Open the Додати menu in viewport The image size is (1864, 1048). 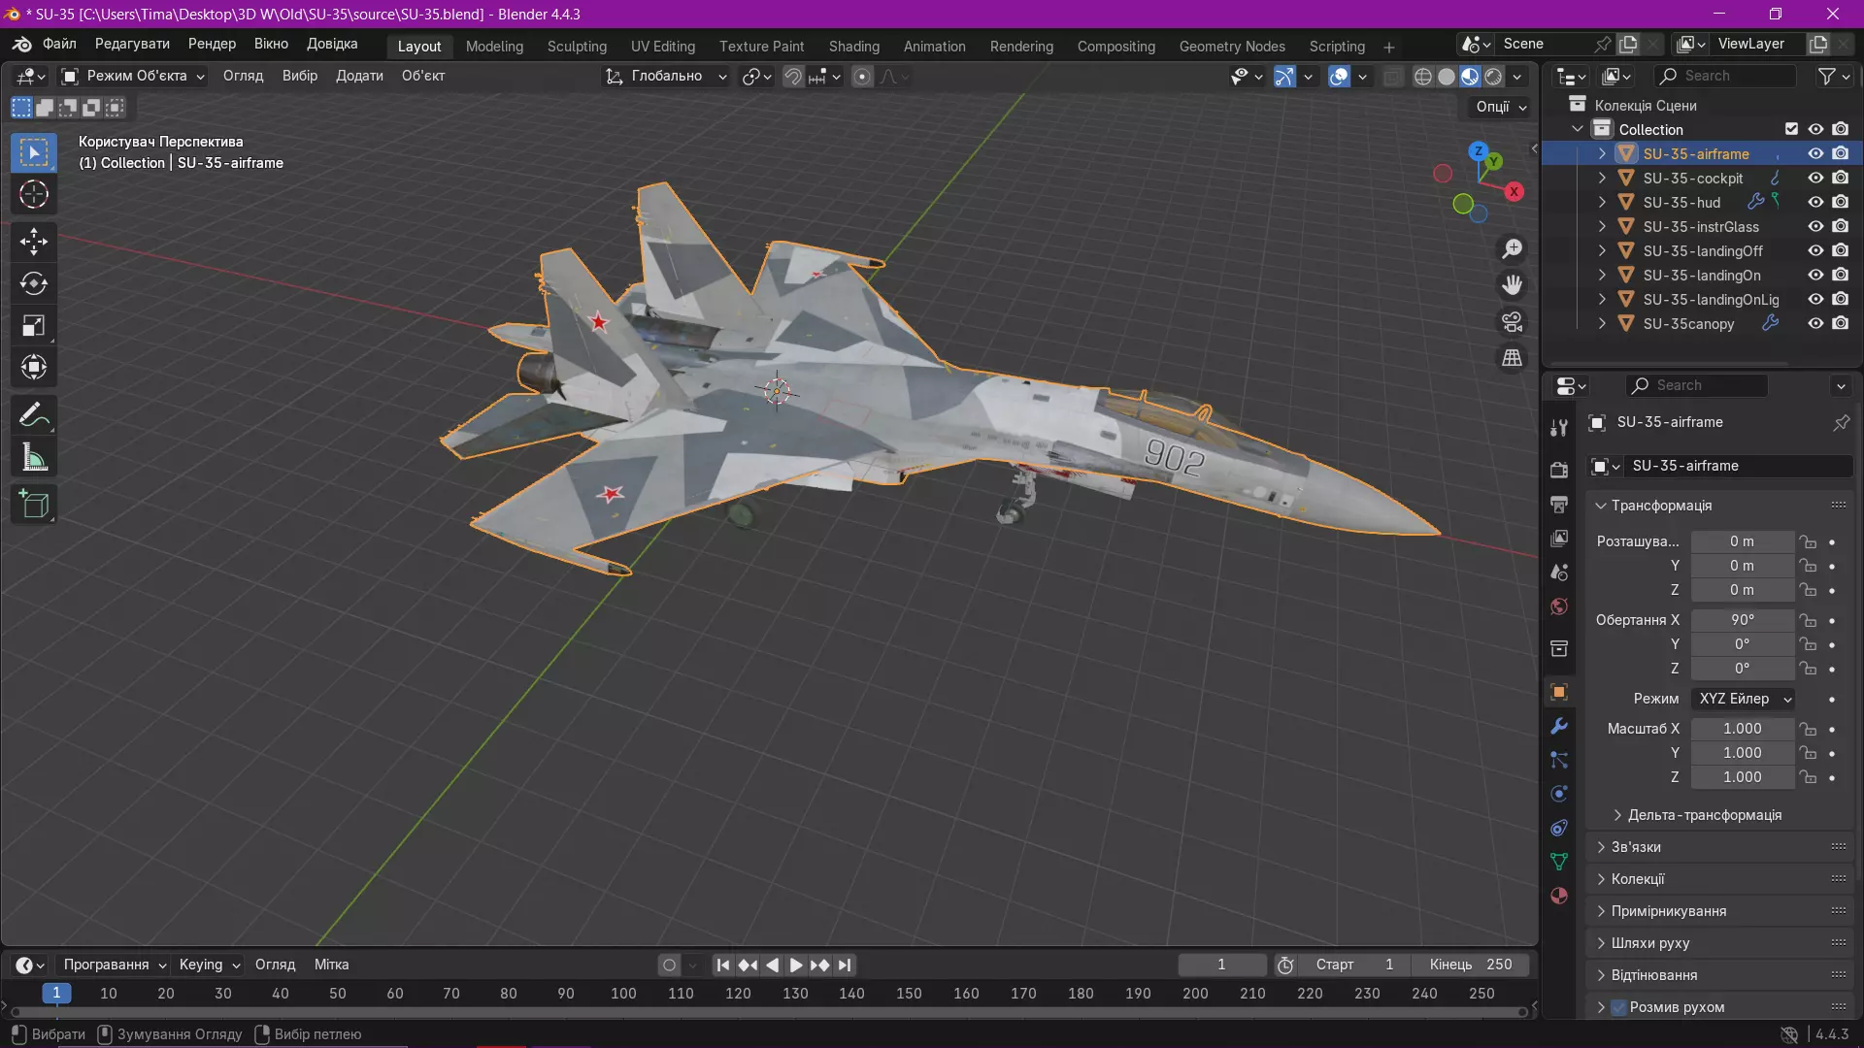coord(359,76)
